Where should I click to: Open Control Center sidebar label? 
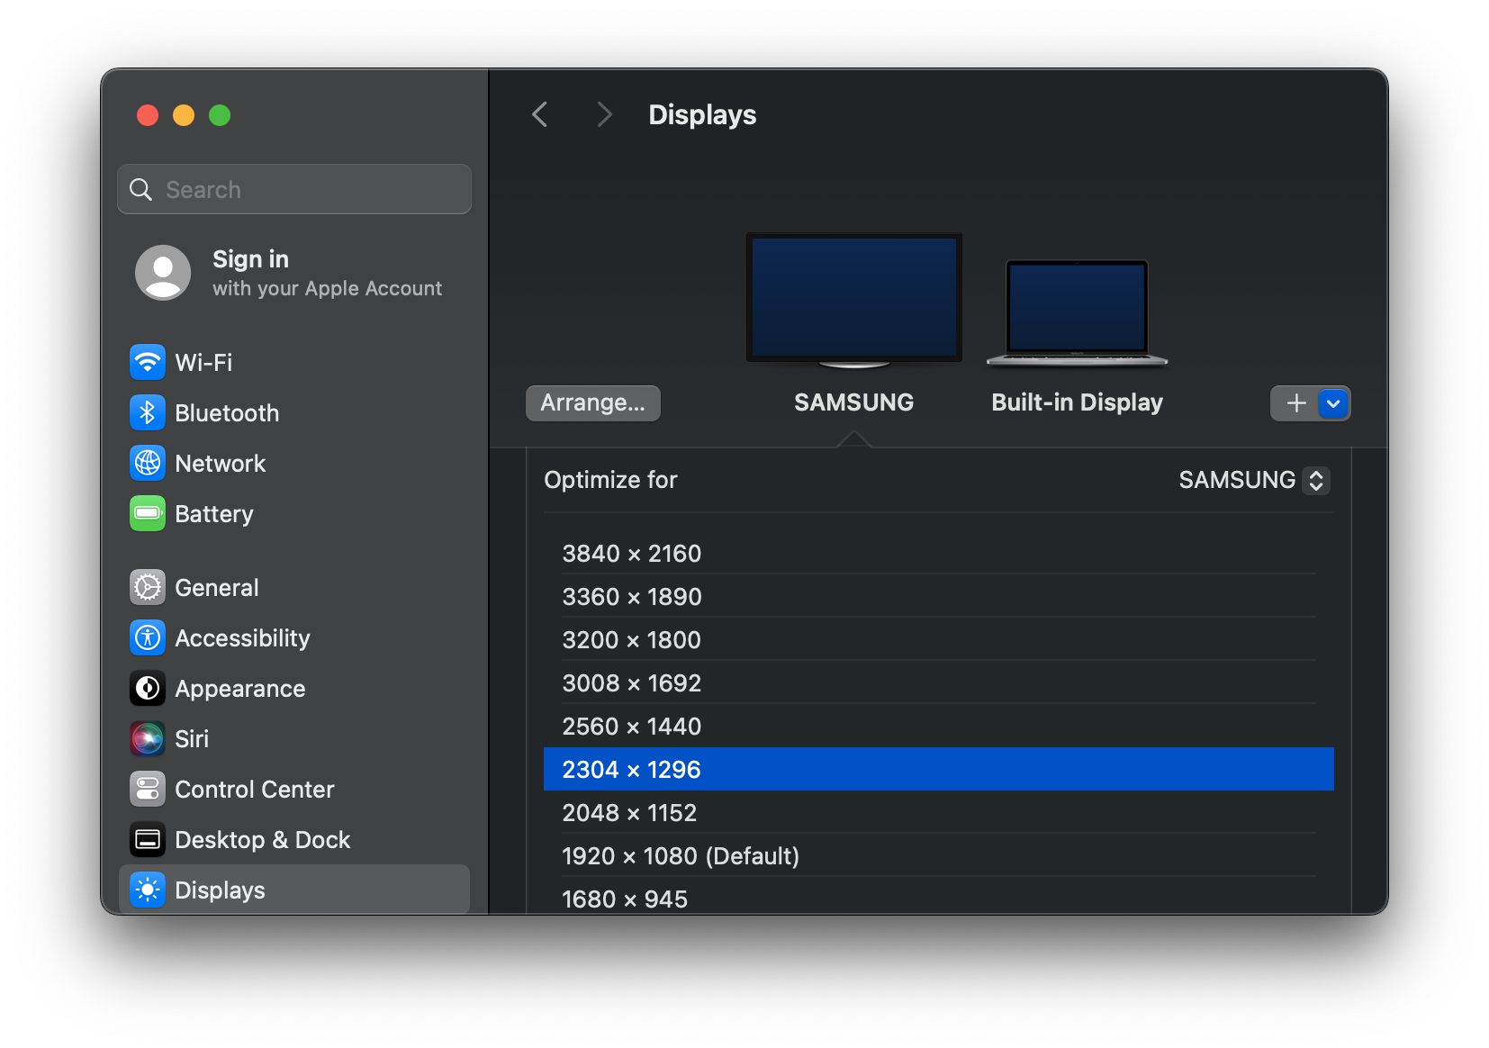(x=255, y=789)
